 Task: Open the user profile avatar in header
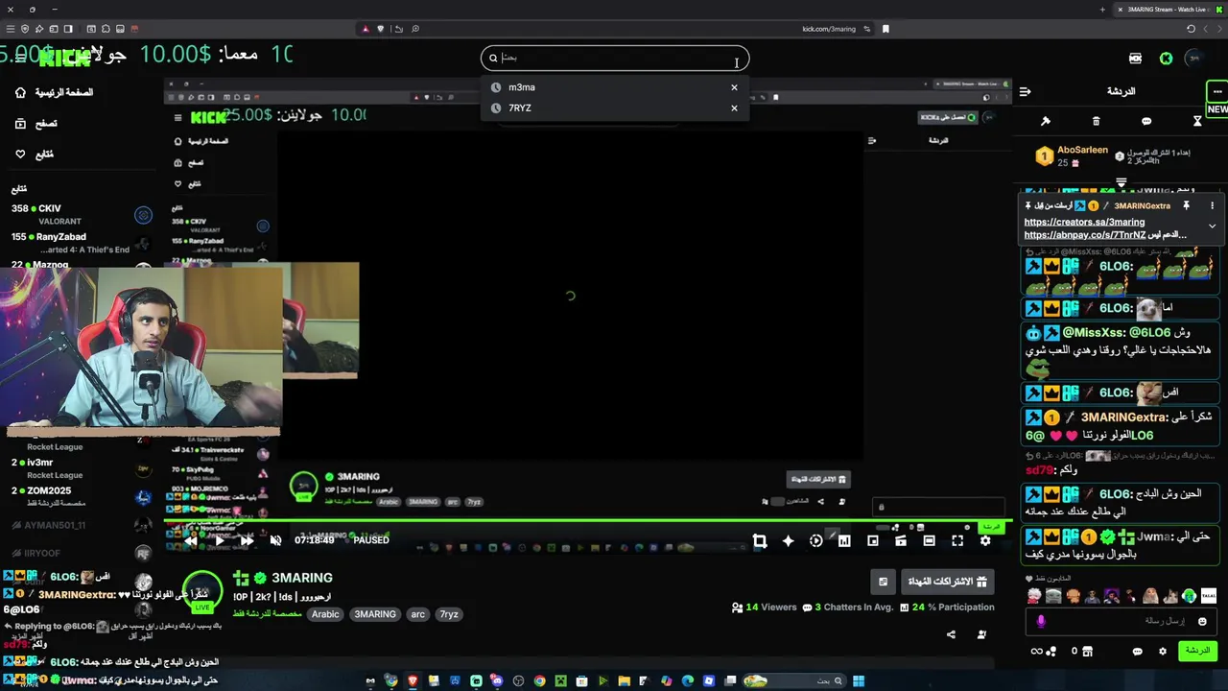coord(1194,59)
